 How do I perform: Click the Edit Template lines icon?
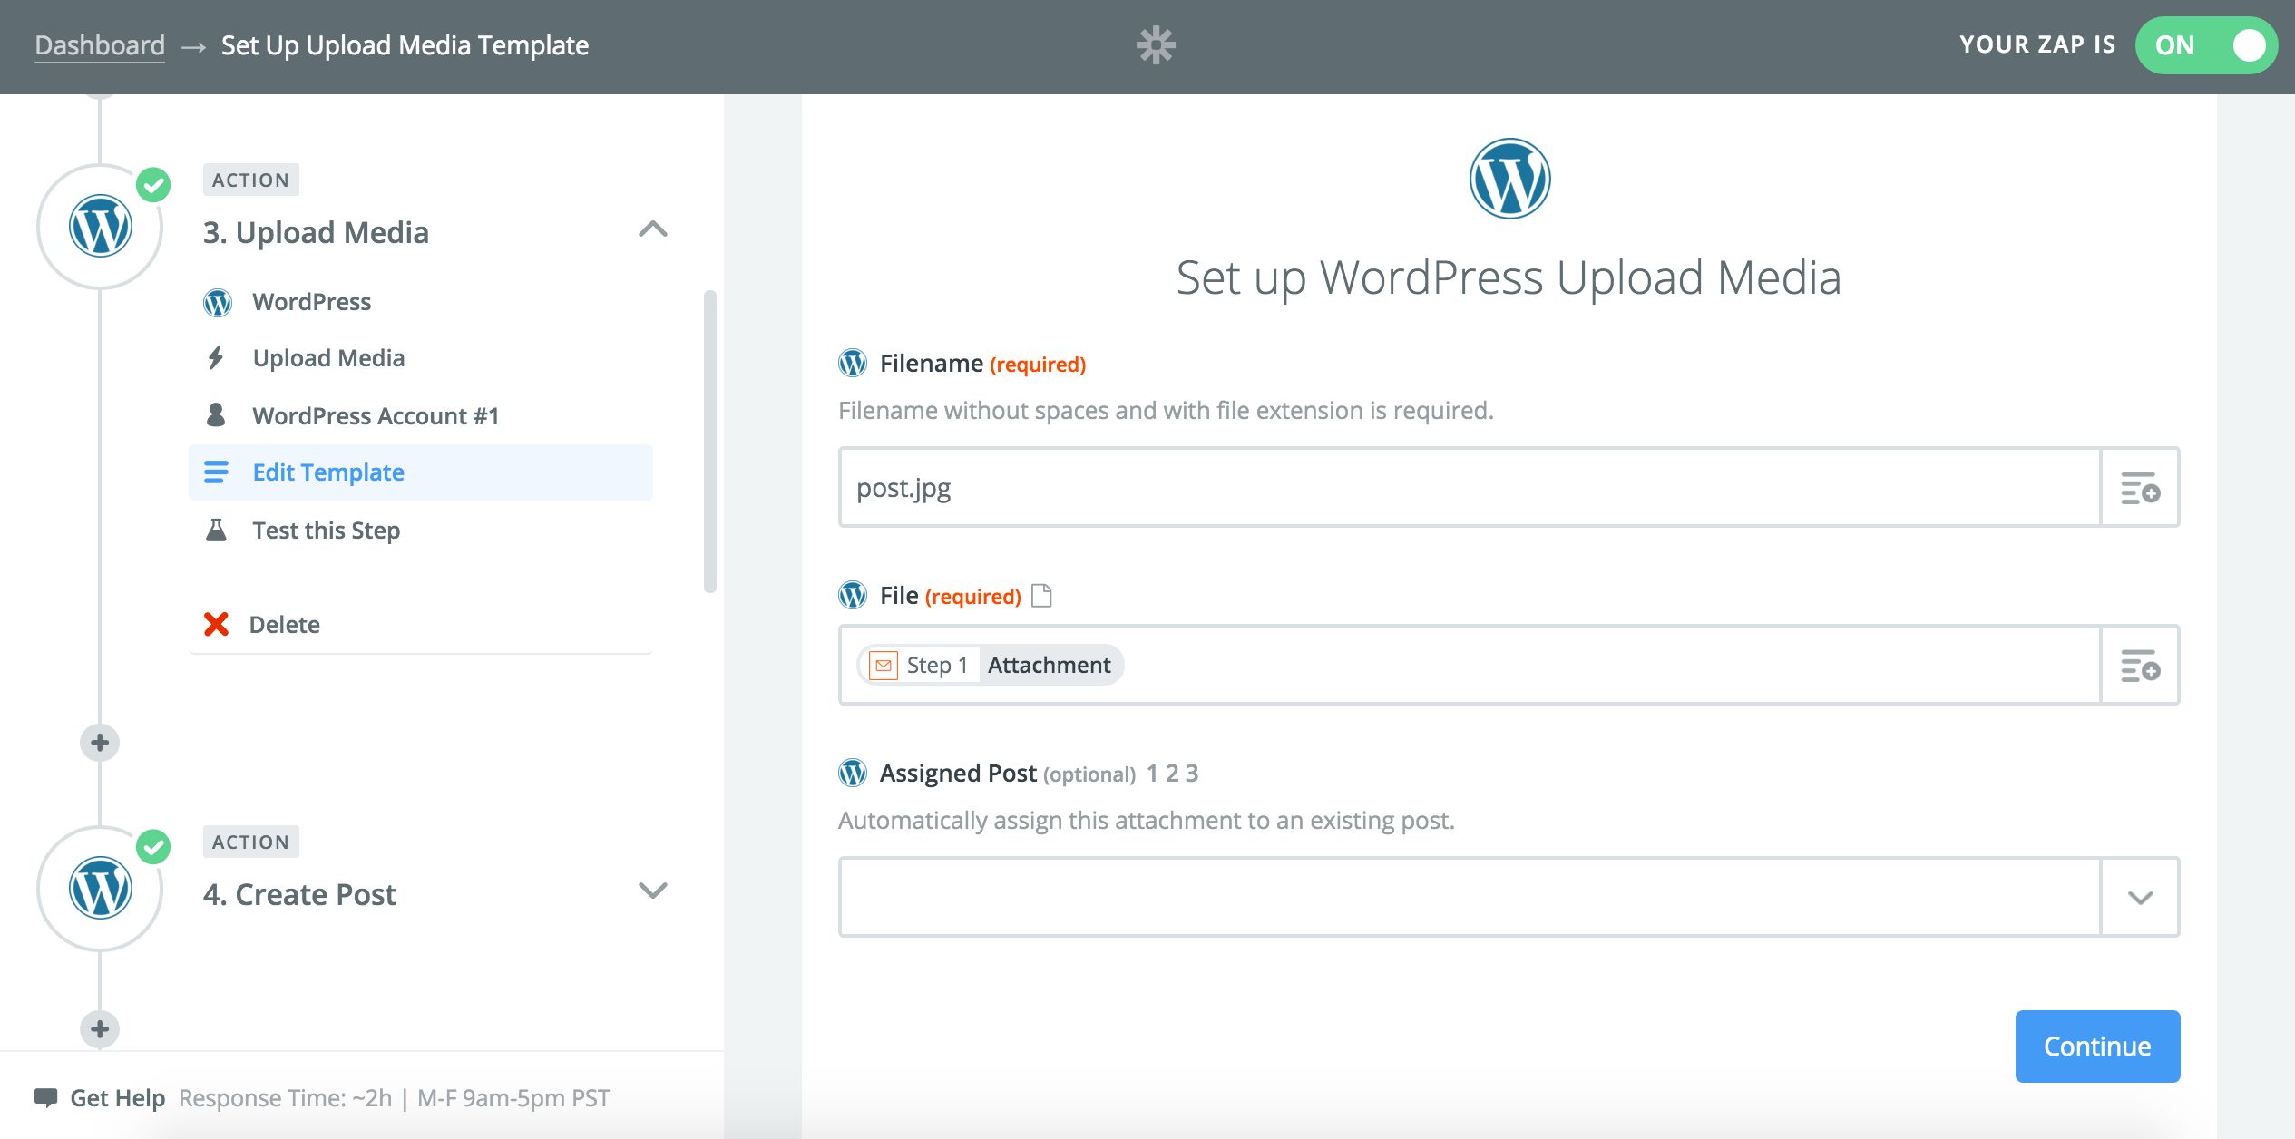pos(216,472)
